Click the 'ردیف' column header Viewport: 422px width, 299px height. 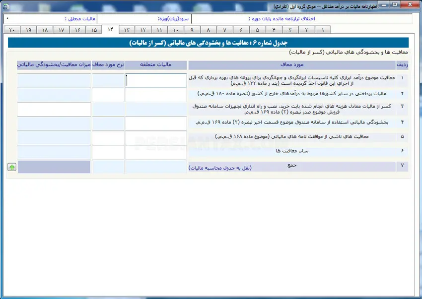402,65
